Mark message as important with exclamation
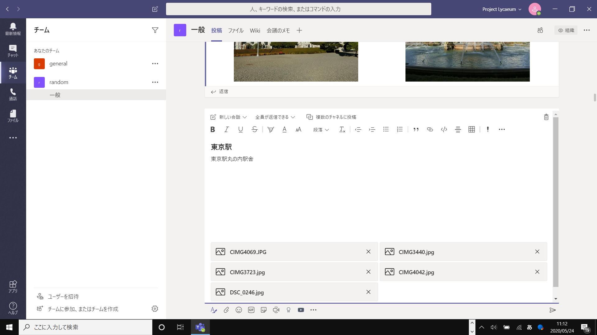The image size is (597, 335). pyautogui.click(x=488, y=130)
